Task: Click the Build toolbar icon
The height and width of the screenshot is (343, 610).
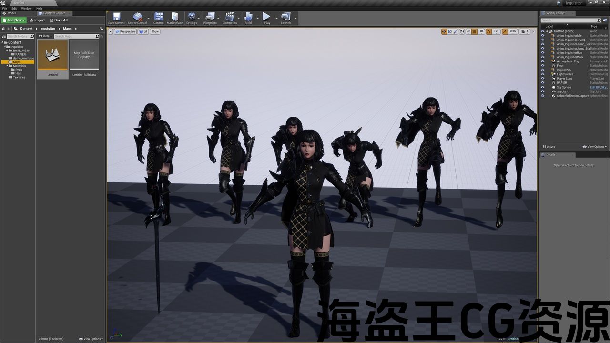Action: click(248, 18)
